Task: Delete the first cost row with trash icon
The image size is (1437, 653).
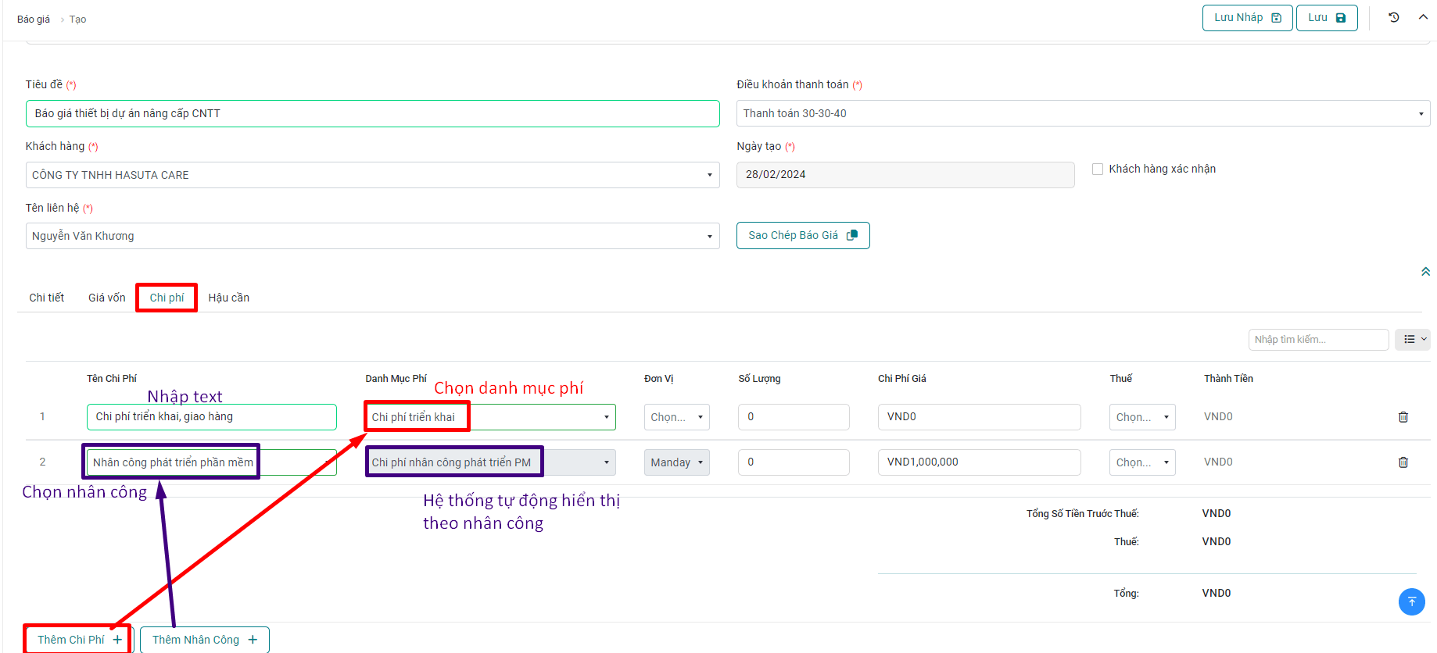Action: click(x=1403, y=417)
